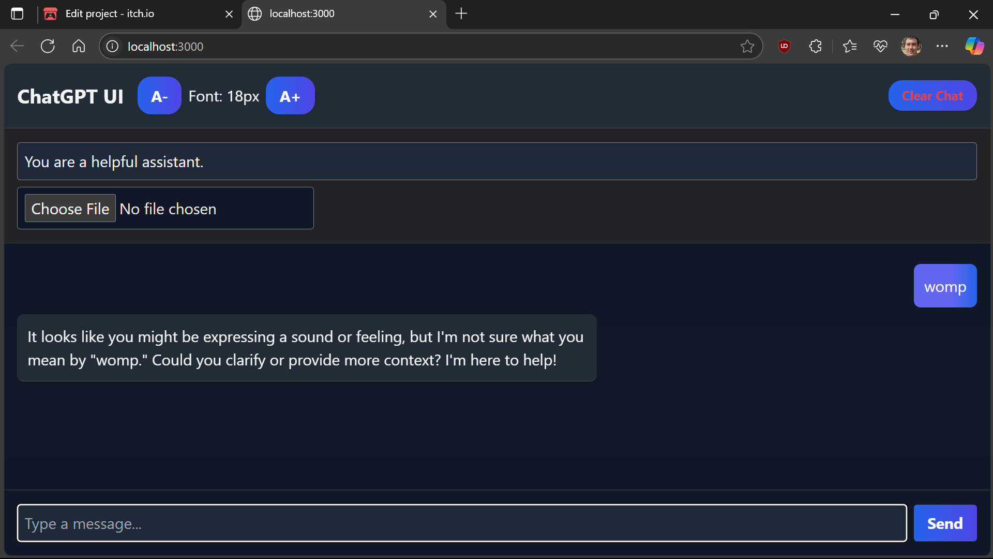Click the Clear Chat button

point(932,96)
